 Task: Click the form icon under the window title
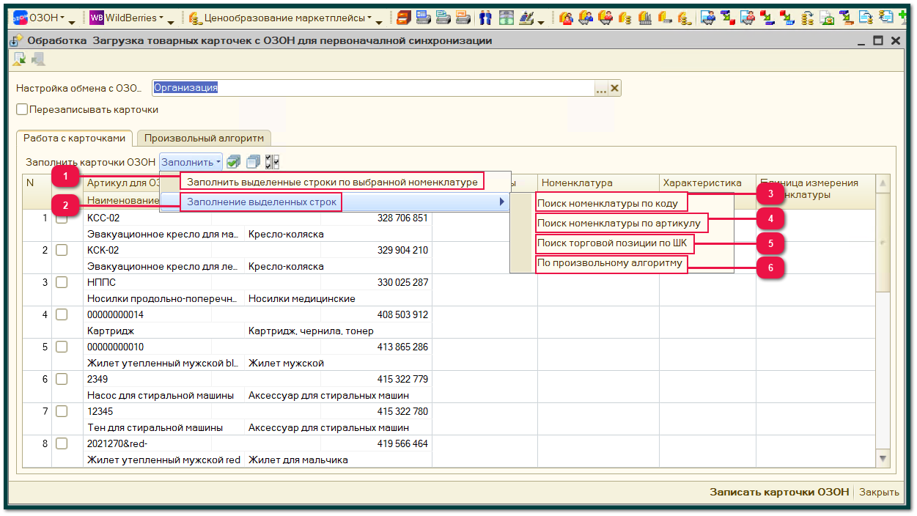[x=20, y=60]
